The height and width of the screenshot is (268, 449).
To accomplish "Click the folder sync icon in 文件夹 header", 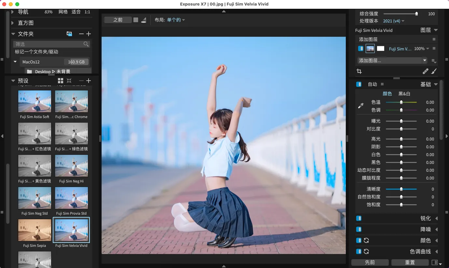I will [x=69, y=34].
